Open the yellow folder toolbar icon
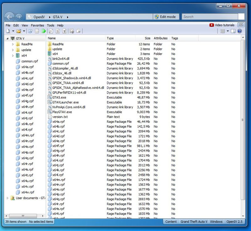251x231 pixels. click(x=19, y=31)
